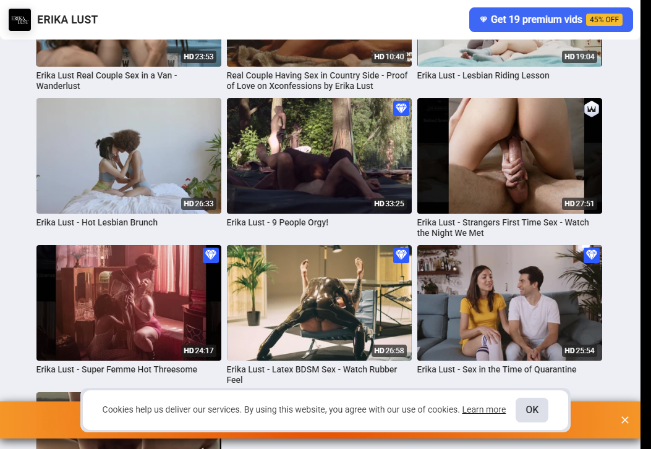Image resolution: width=651 pixels, height=449 pixels.
Task: Click the HD 26:33 duration badge
Action: coord(198,204)
